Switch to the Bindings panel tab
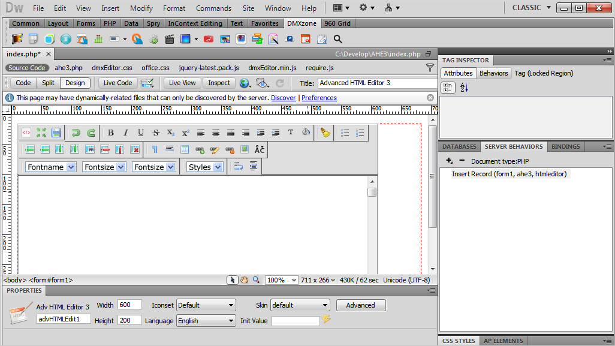Viewport: 615px width, 346px height. (x=566, y=146)
